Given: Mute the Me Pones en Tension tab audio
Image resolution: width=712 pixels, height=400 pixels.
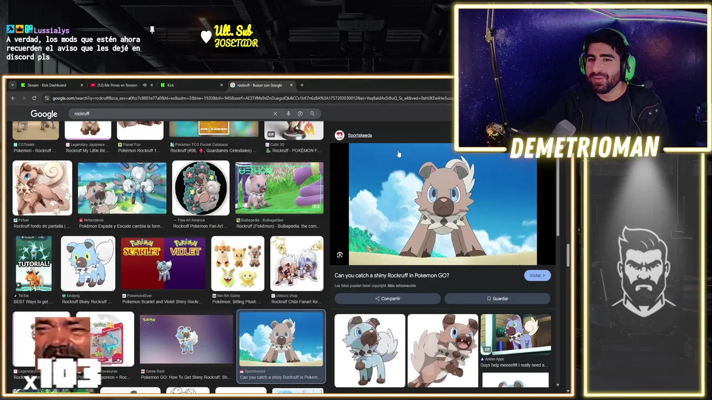Looking at the screenshot, I should 144,85.
